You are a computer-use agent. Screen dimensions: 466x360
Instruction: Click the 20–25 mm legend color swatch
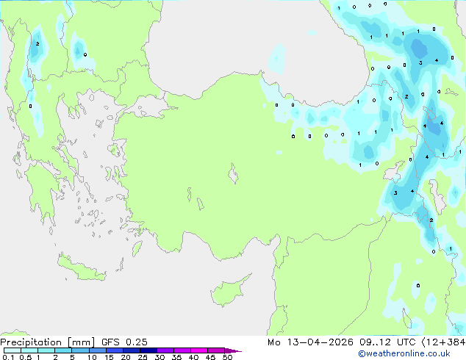click(131, 350)
